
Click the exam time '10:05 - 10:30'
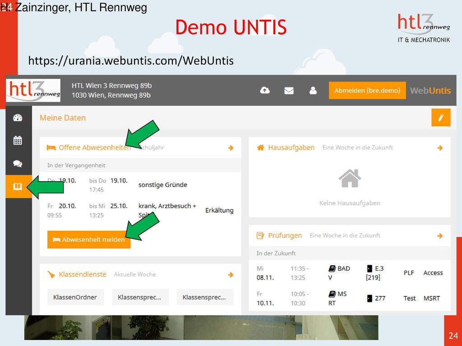[x=300, y=298]
